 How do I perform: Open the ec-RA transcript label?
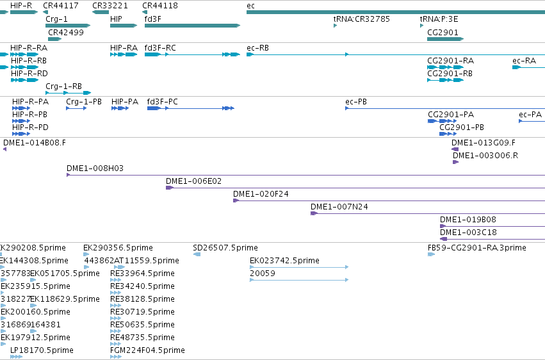(524, 60)
